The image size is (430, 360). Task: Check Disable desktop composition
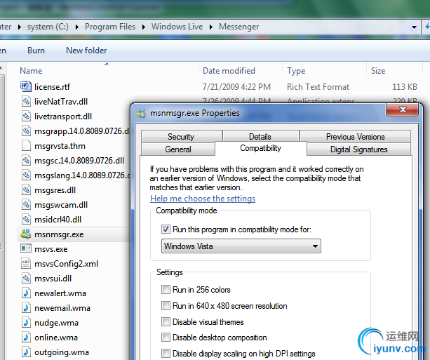166,338
